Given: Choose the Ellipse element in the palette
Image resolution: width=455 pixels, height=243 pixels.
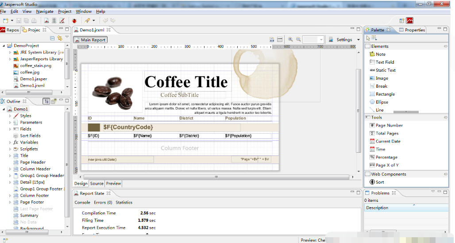Looking at the screenshot, I should (381, 102).
